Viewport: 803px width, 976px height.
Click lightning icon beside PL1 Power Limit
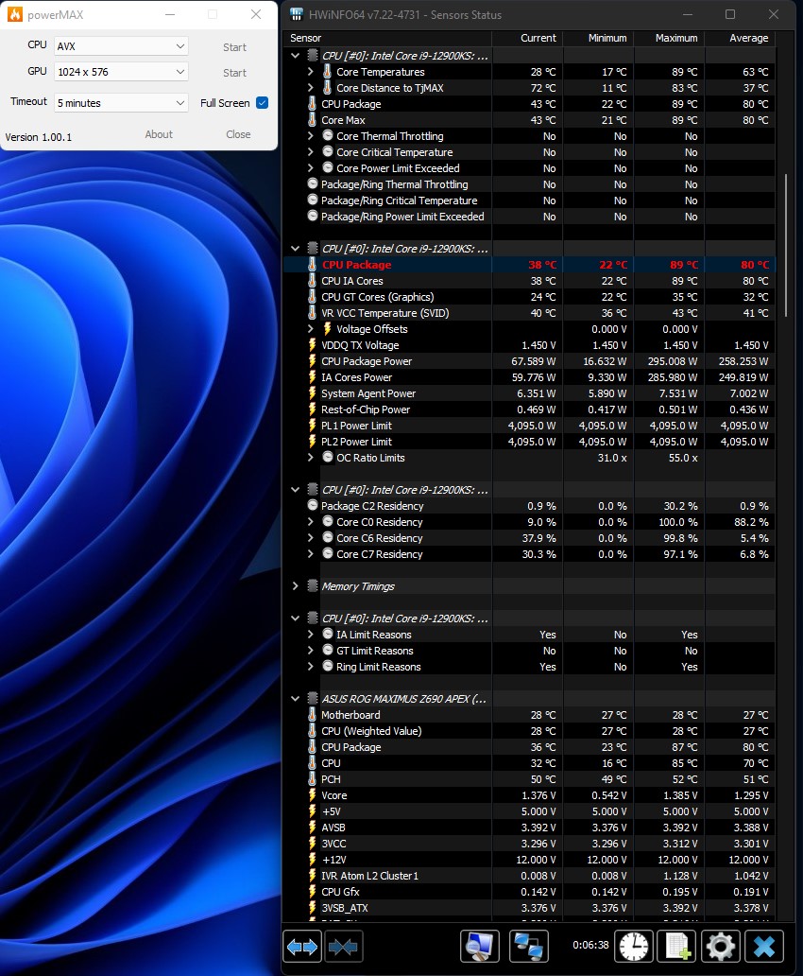313,426
